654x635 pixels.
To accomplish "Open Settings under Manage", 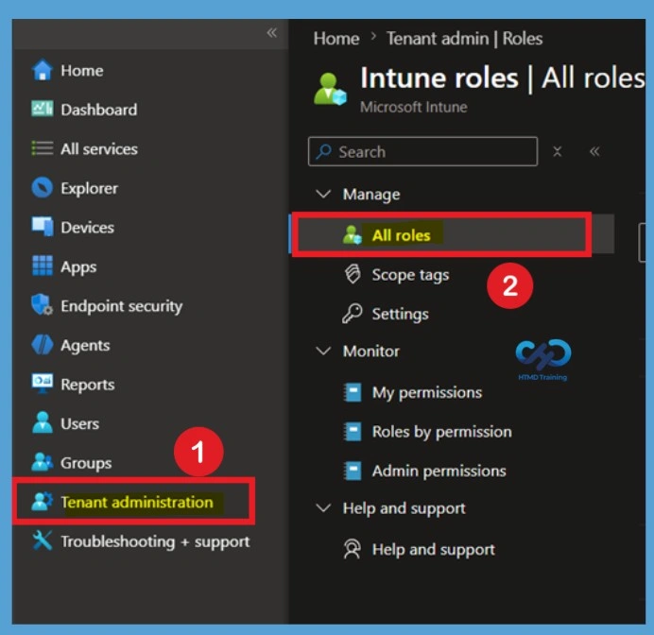I will point(400,314).
